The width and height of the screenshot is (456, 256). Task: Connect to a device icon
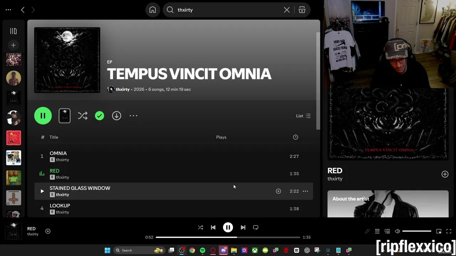[387, 231]
